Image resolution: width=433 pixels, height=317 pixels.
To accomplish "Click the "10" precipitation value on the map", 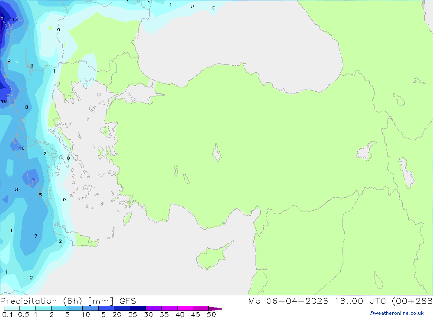I will pyautogui.click(x=22, y=148).
